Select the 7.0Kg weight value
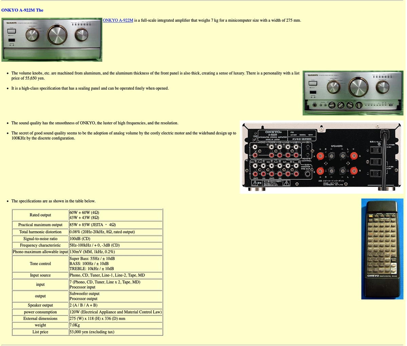 [75, 325]
